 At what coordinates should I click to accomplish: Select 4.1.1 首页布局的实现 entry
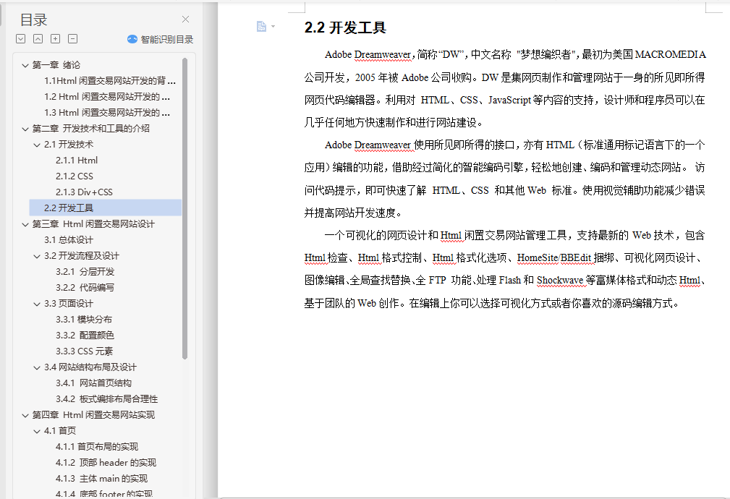[x=97, y=446]
